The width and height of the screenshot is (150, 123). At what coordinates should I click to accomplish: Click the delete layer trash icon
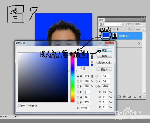pyautogui.click(x=140, y=97)
